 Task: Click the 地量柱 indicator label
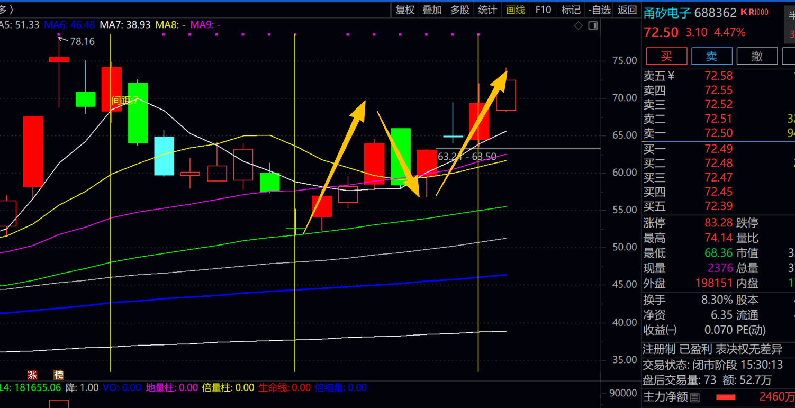171,387
